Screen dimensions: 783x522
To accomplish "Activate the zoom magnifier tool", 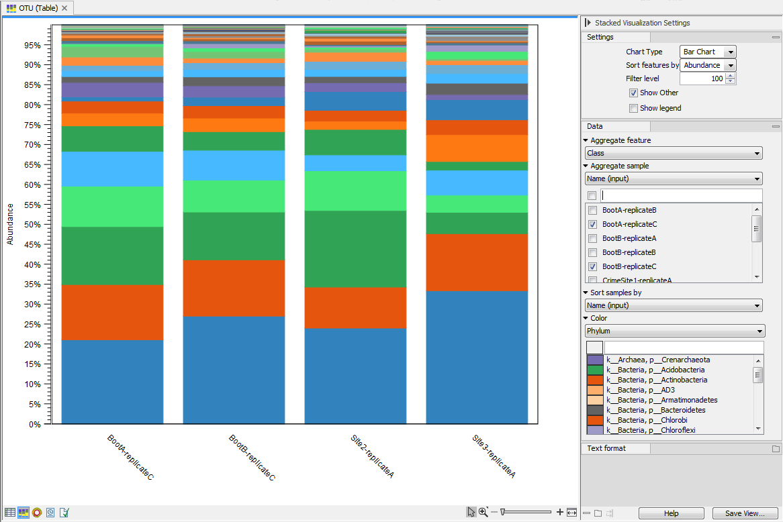I will 483,512.
